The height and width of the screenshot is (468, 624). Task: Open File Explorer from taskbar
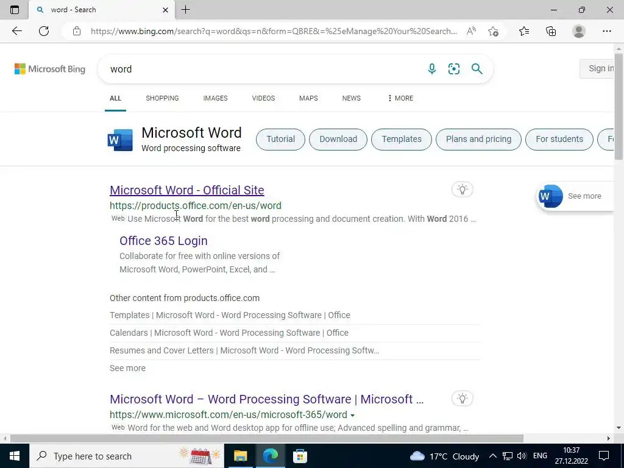(x=240, y=456)
